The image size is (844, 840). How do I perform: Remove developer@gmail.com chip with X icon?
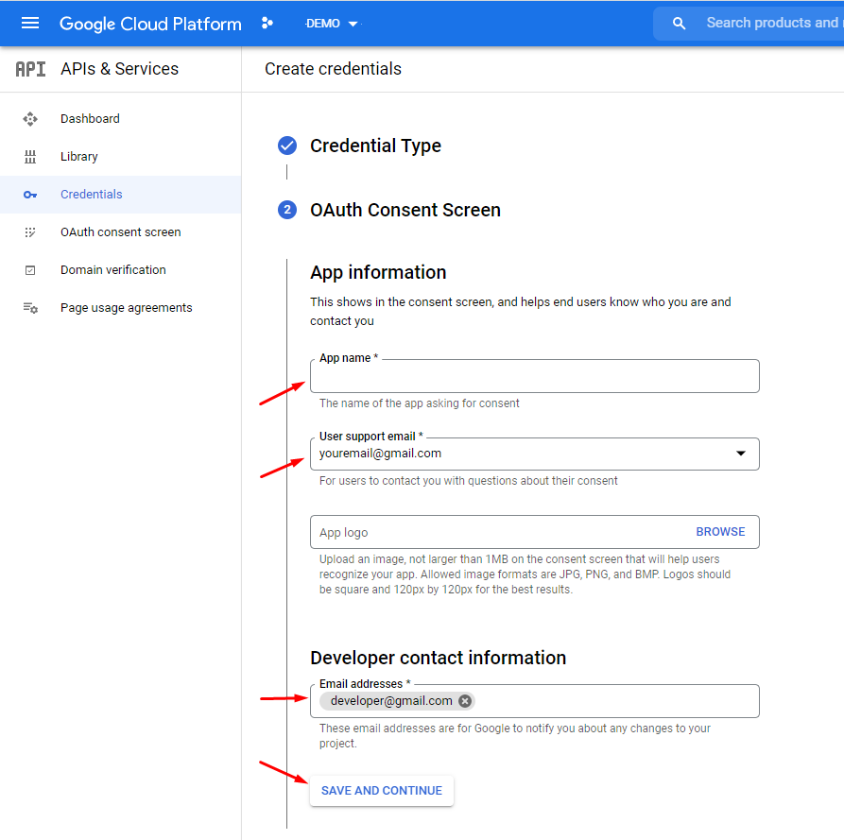pos(465,701)
